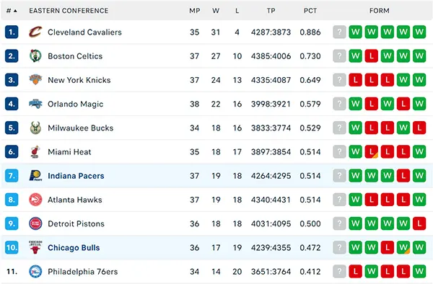Image resolution: width=433 pixels, height=284 pixels.
Task: Click the Cleveland Cavaliers team logo
Action: click(x=35, y=32)
